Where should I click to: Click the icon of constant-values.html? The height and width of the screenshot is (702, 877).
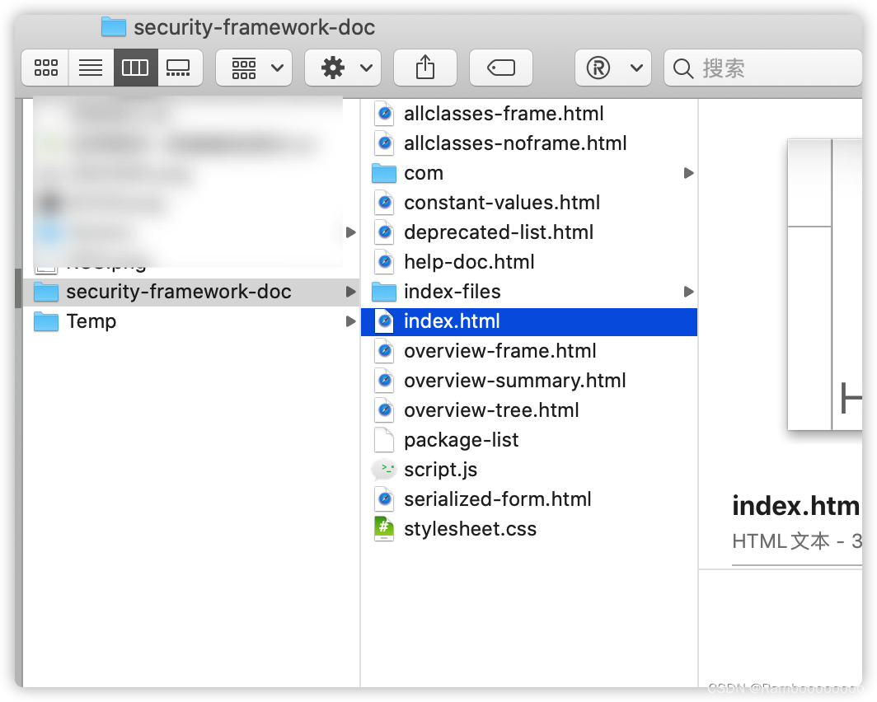(384, 203)
